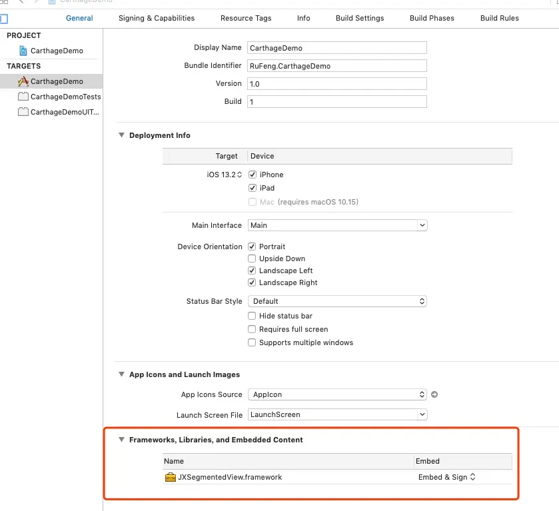This screenshot has height=511, width=559.
Task: Open the Embed & Sign popup
Action: [447, 477]
